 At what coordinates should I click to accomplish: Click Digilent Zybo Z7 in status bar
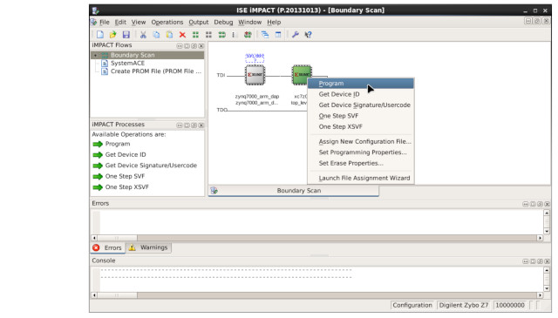tap(464, 305)
